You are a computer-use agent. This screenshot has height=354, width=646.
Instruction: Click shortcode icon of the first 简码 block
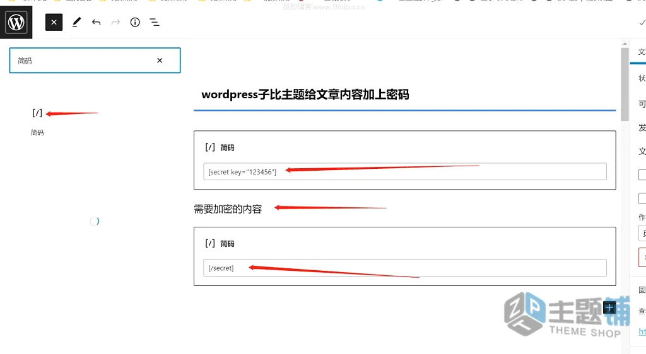point(209,147)
